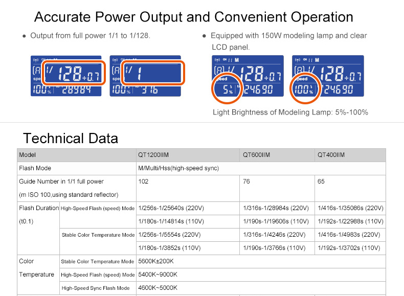Select the circled 100% modeling lamp indicator
404x296 pixels.
tap(304, 88)
